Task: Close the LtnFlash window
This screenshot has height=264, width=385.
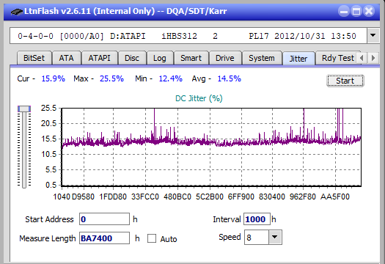Action: (x=369, y=11)
